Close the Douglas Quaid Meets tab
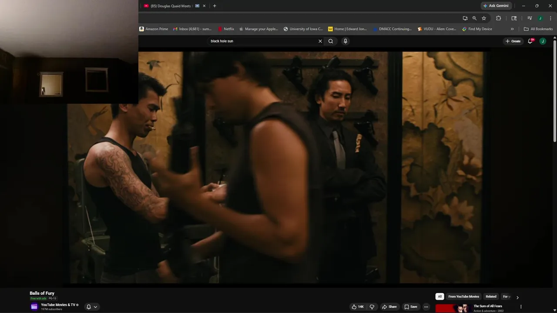 pyautogui.click(x=204, y=6)
